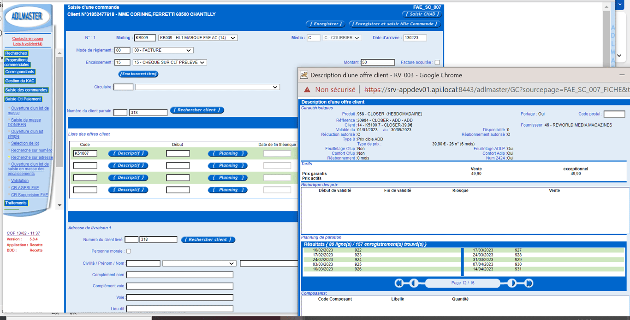630x320 pixels.
Task: Open the Mailing KB009 - HL1 MARQUE dropdown
Action: (198, 38)
